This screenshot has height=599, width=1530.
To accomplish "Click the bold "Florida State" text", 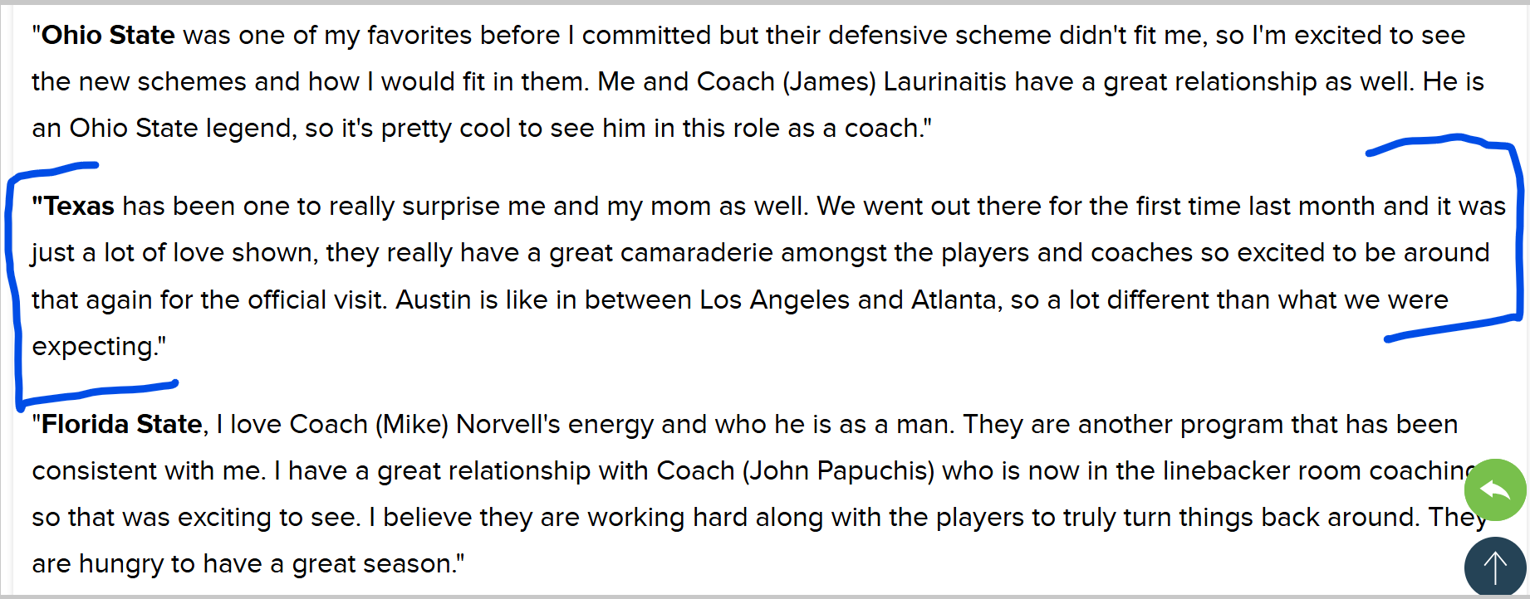I will click(122, 424).
